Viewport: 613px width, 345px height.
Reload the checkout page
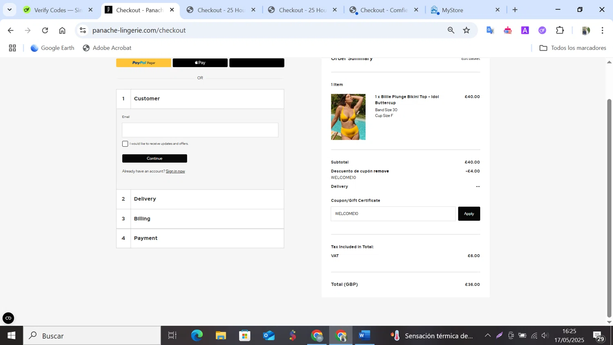point(45,30)
